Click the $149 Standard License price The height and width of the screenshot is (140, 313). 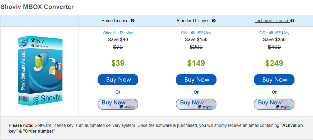coord(196,63)
